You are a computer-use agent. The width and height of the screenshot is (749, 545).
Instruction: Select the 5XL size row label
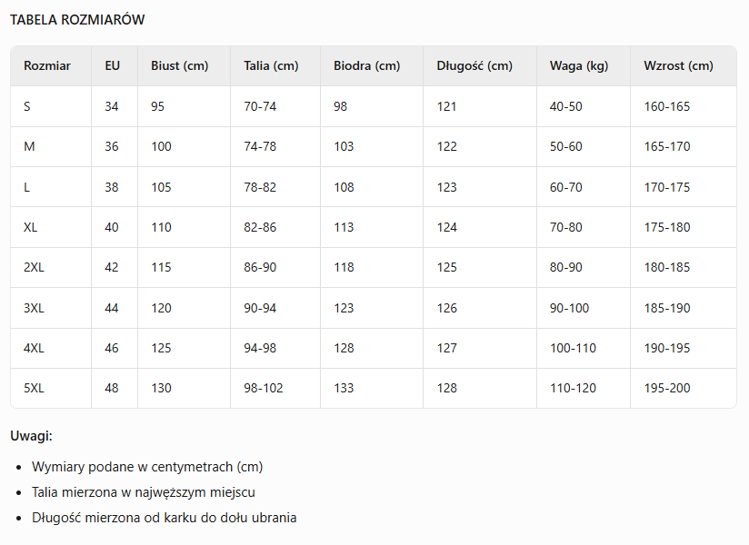[x=34, y=388]
